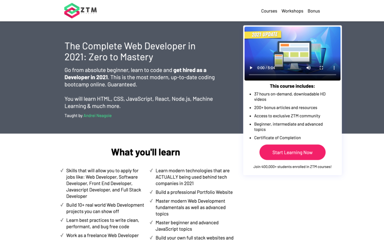Enter fullscreen mode on the video

coord(321,68)
